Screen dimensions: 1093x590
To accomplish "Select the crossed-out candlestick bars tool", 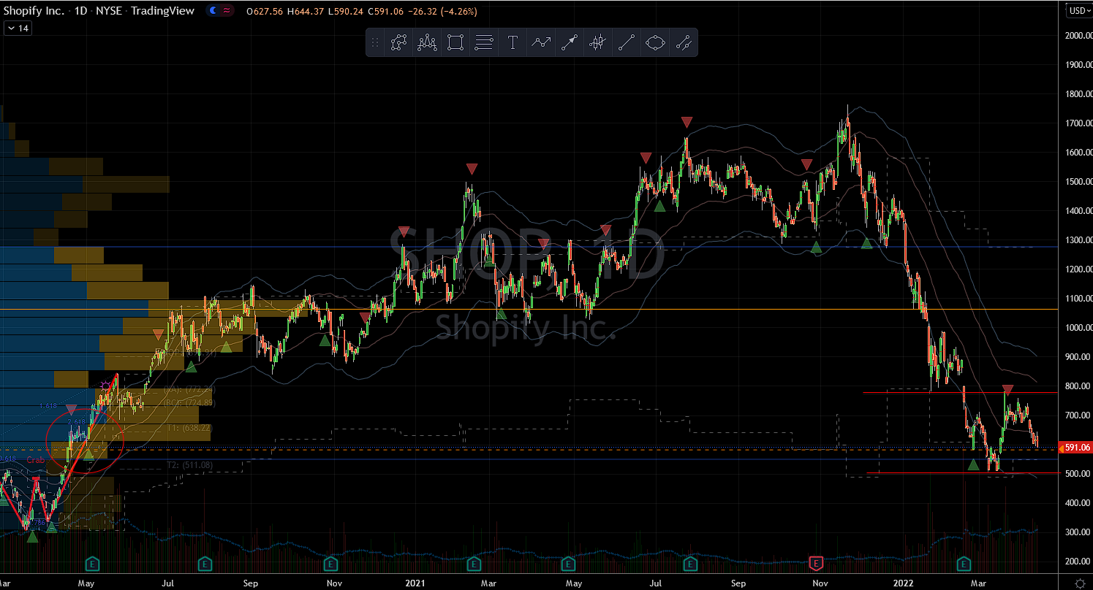I will (598, 43).
